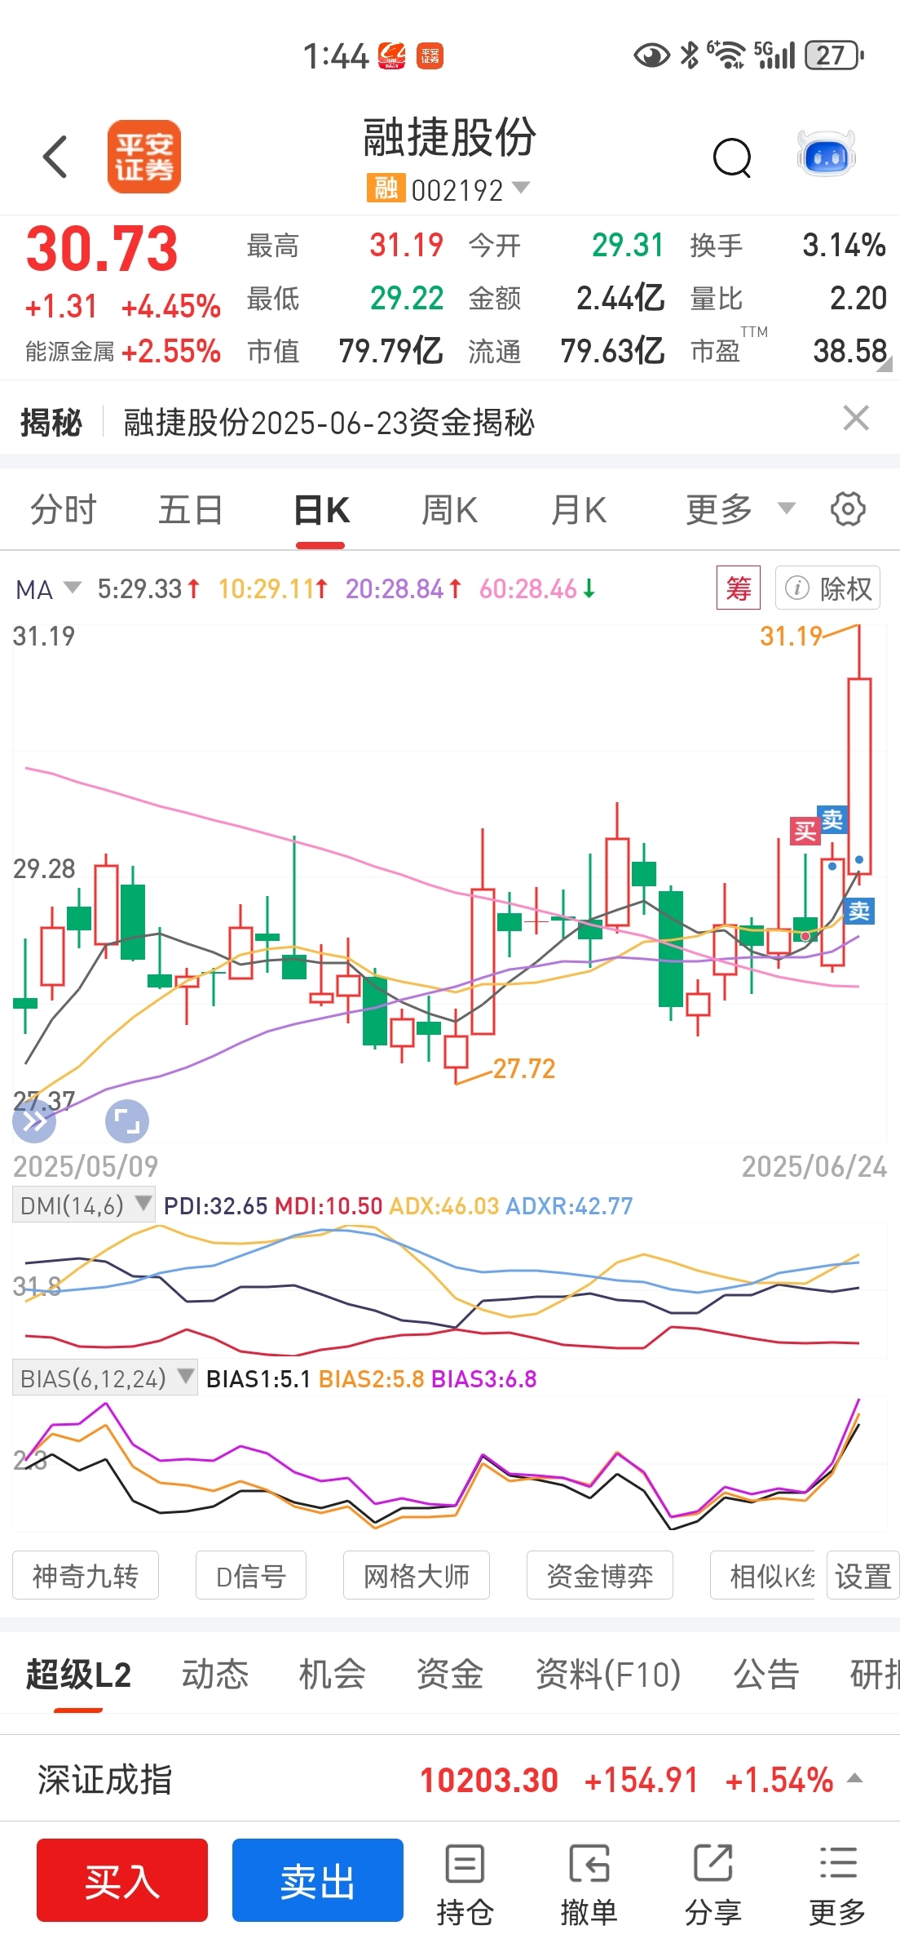This screenshot has width=900, height=1939.
Task: Switch to 周K tab
Action: [x=449, y=510]
